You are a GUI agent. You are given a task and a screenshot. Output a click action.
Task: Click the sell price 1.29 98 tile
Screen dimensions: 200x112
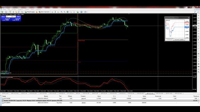(6, 20)
